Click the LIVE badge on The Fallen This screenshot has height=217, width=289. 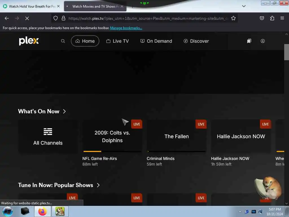coord(201,124)
